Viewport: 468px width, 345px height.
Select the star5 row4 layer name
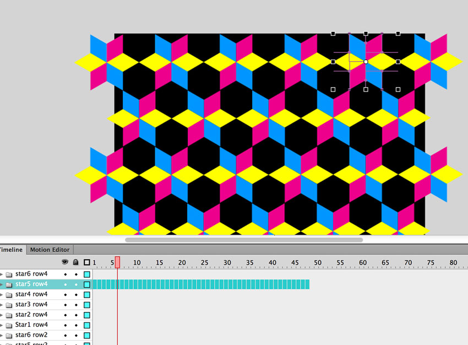tap(31, 284)
